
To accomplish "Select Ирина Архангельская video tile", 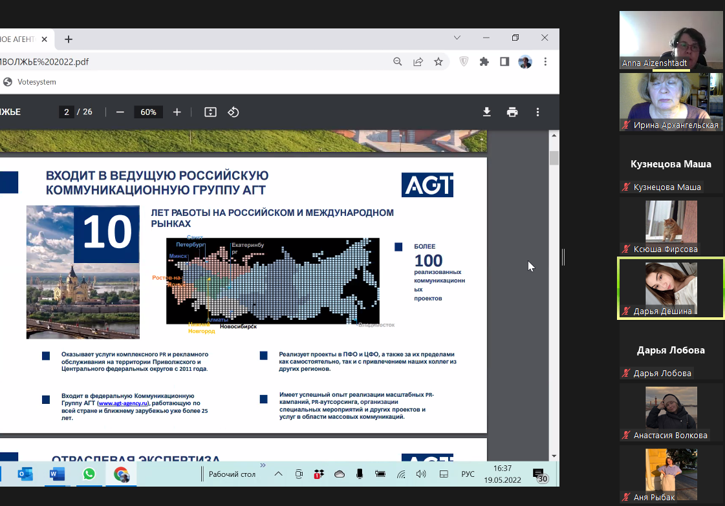I will (671, 102).
